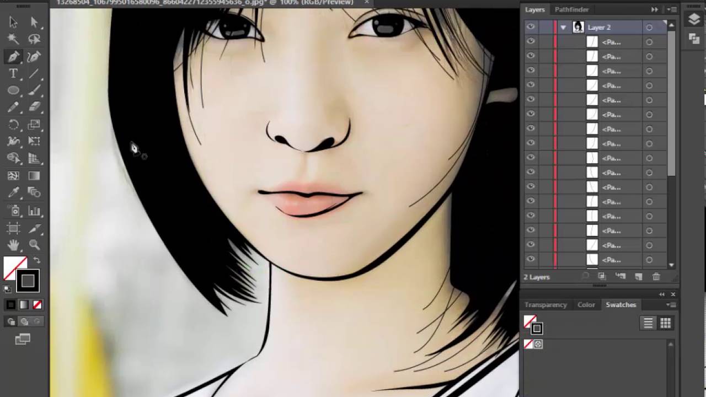706x397 pixels.
Task: Select the Selection tool arrow
Action: point(13,22)
